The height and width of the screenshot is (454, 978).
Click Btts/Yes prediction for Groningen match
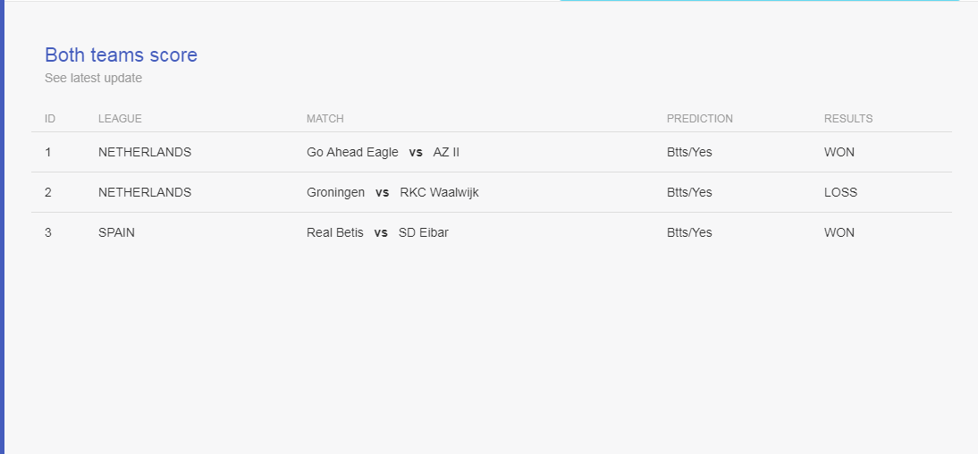689,193
